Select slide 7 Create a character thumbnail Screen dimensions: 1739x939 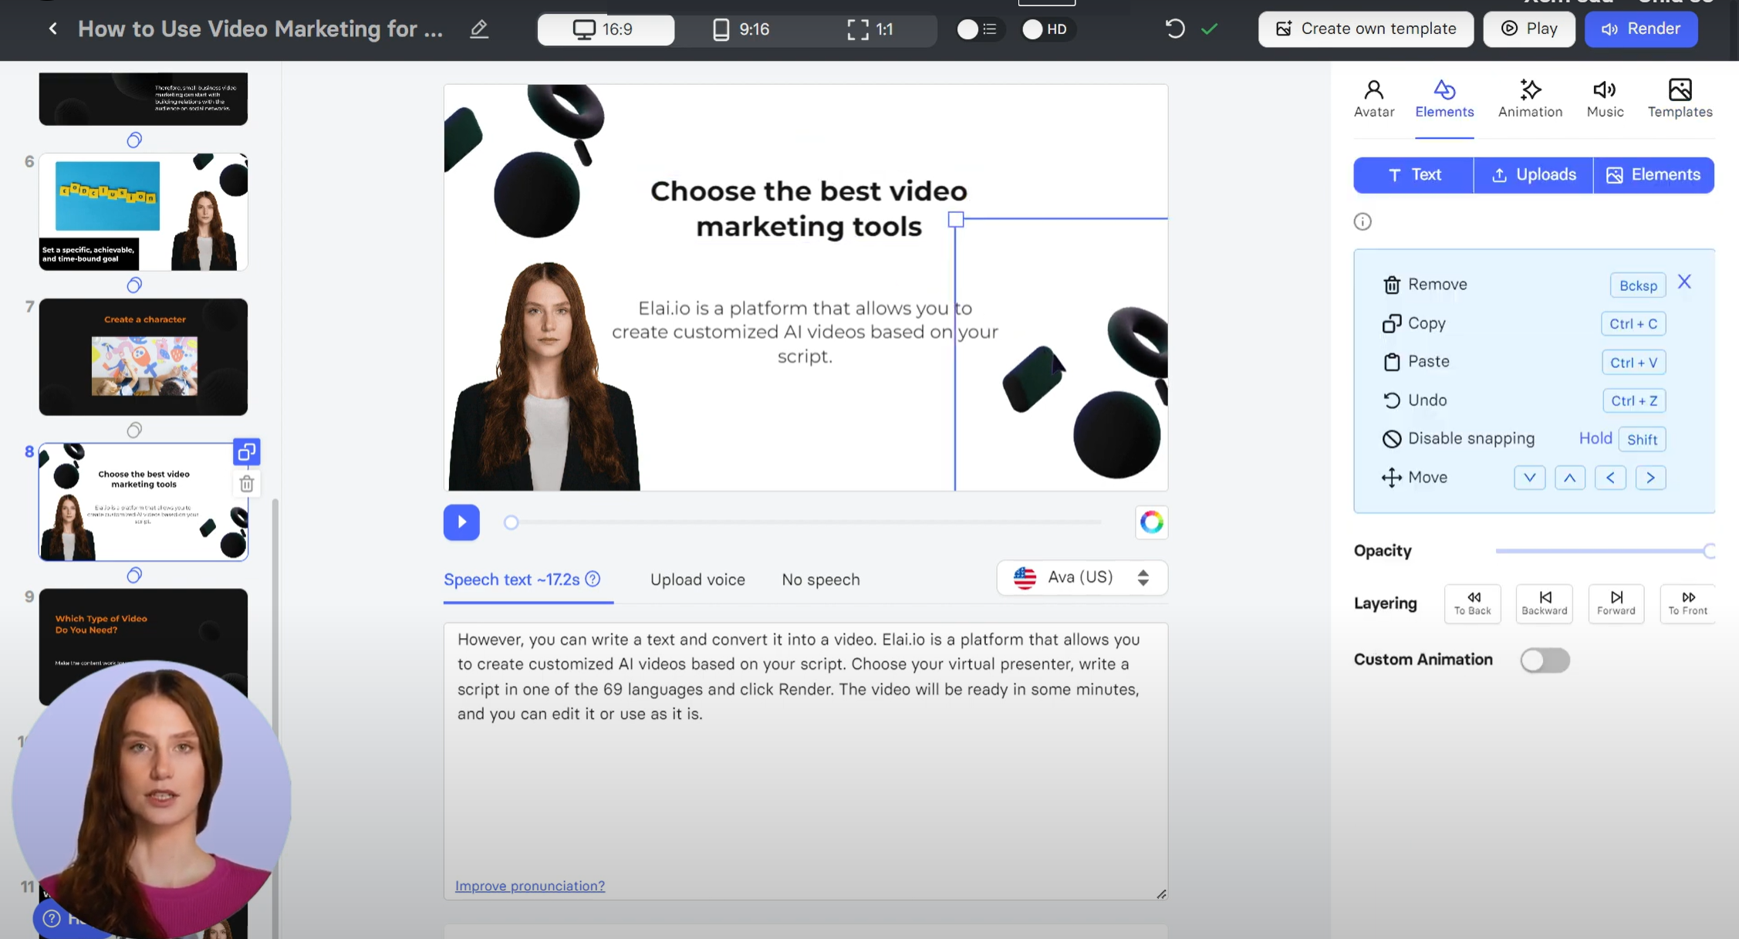tap(144, 357)
